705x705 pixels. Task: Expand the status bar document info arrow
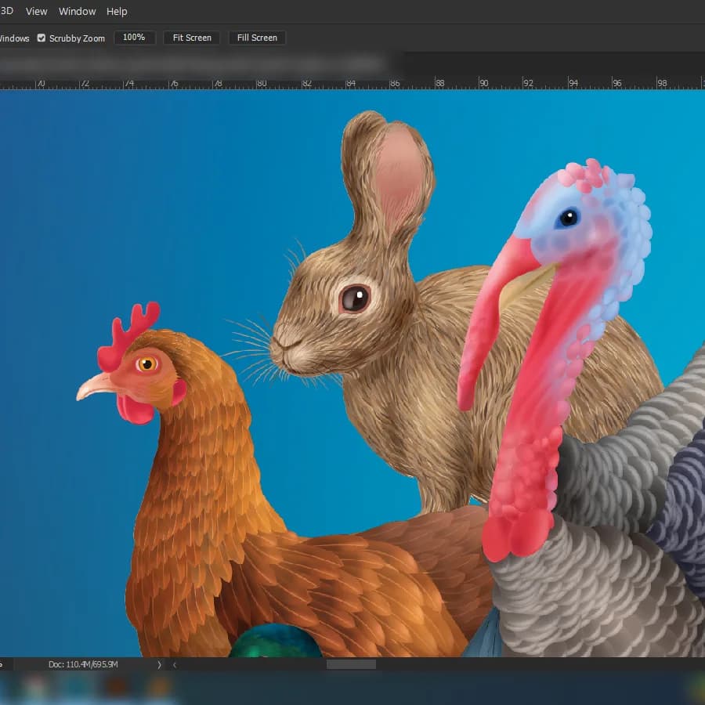click(x=159, y=664)
